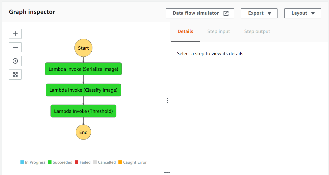Select the Lambda Invoke (Classify Image) step
Image resolution: width=329 pixels, height=175 pixels.
pyautogui.click(x=83, y=90)
